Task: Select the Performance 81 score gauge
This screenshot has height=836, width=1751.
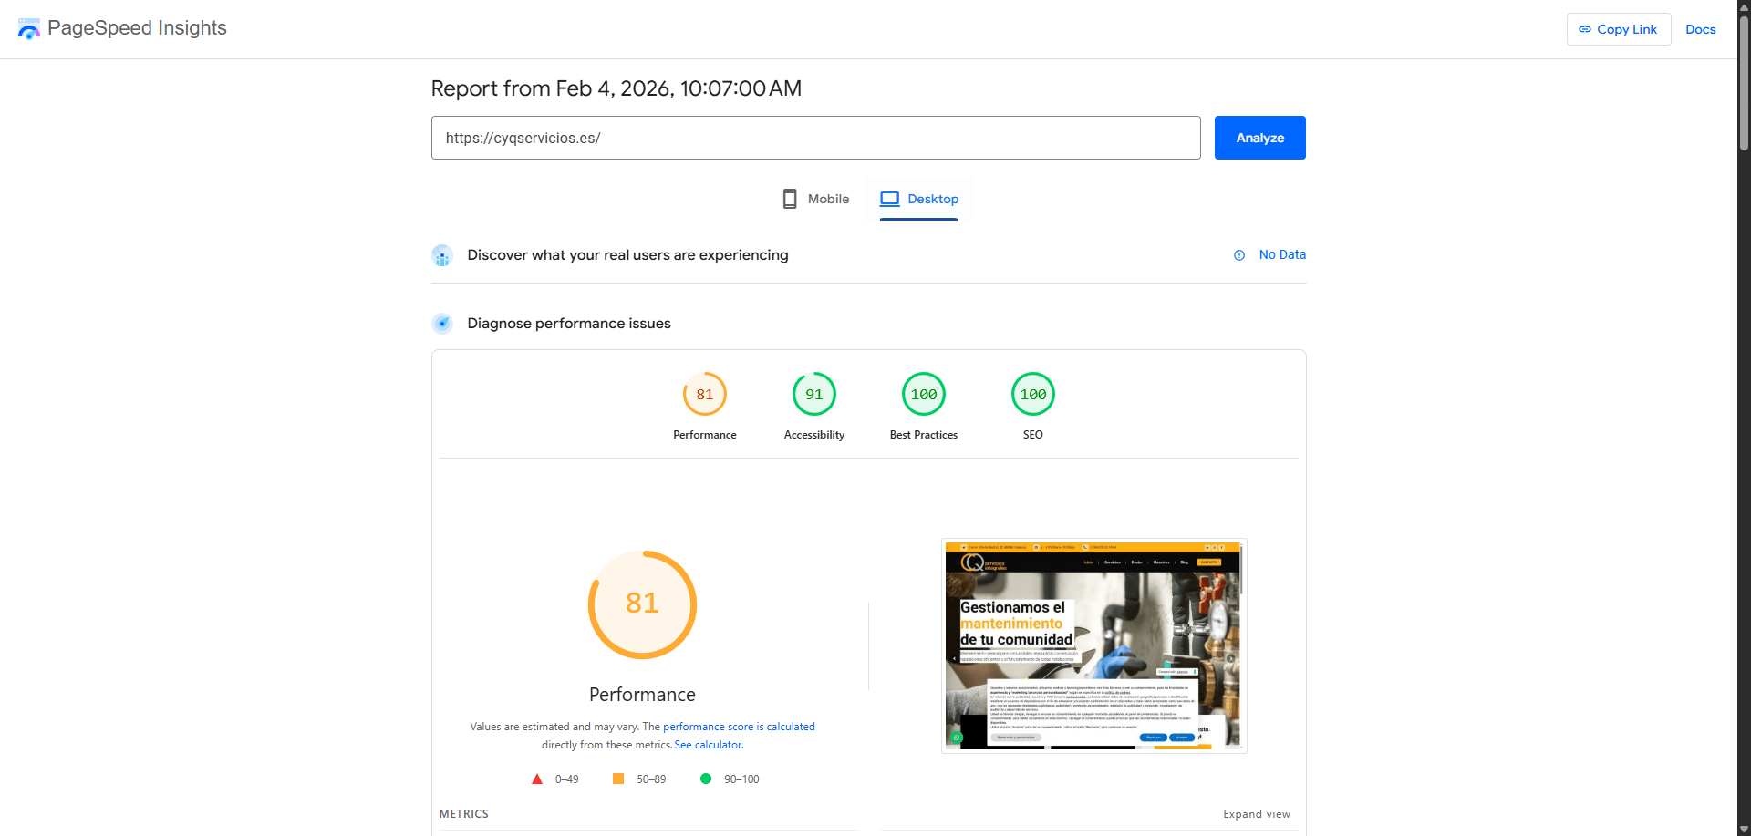Action: [704, 395]
